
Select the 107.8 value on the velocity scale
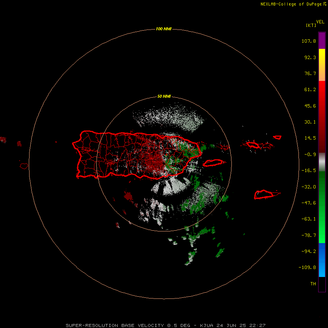(309, 41)
